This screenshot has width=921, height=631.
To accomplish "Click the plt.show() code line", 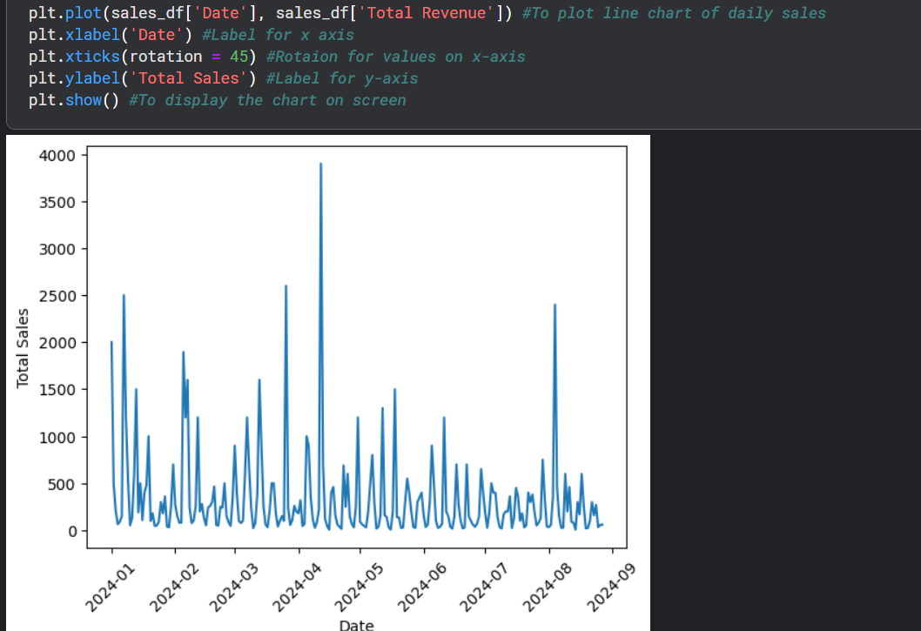I will [217, 100].
